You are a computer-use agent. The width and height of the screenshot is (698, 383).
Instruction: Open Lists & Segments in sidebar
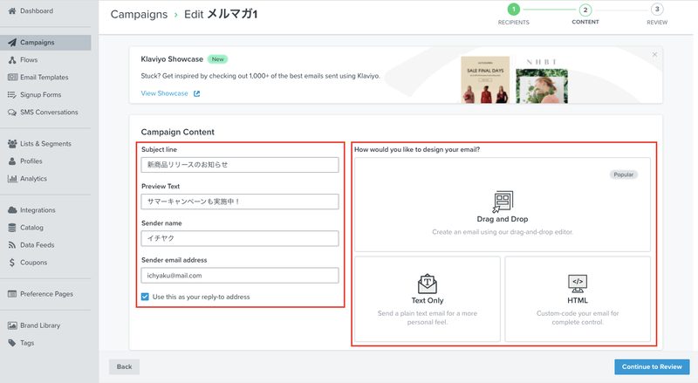pyautogui.click(x=45, y=143)
